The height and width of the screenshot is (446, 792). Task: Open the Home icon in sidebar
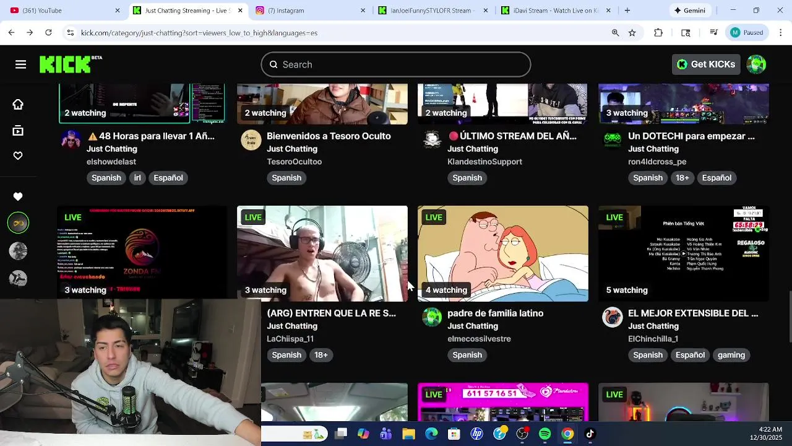(18, 105)
